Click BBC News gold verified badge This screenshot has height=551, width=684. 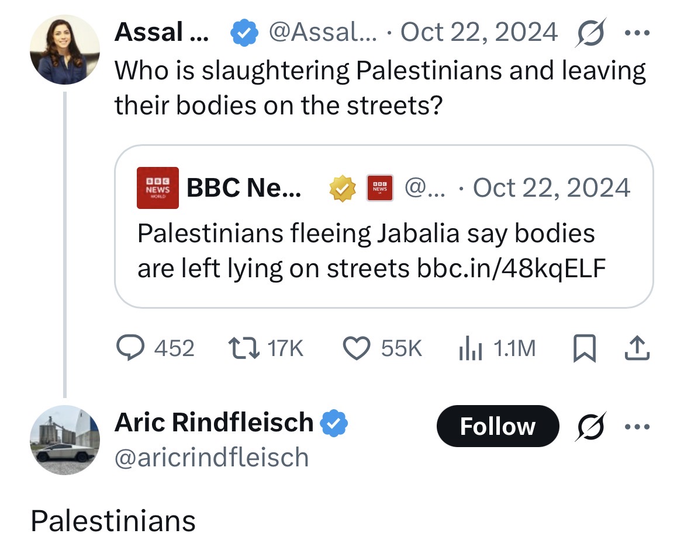[x=343, y=188]
